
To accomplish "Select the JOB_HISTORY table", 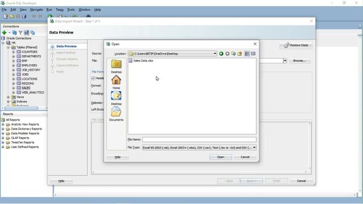I will coord(31,70).
